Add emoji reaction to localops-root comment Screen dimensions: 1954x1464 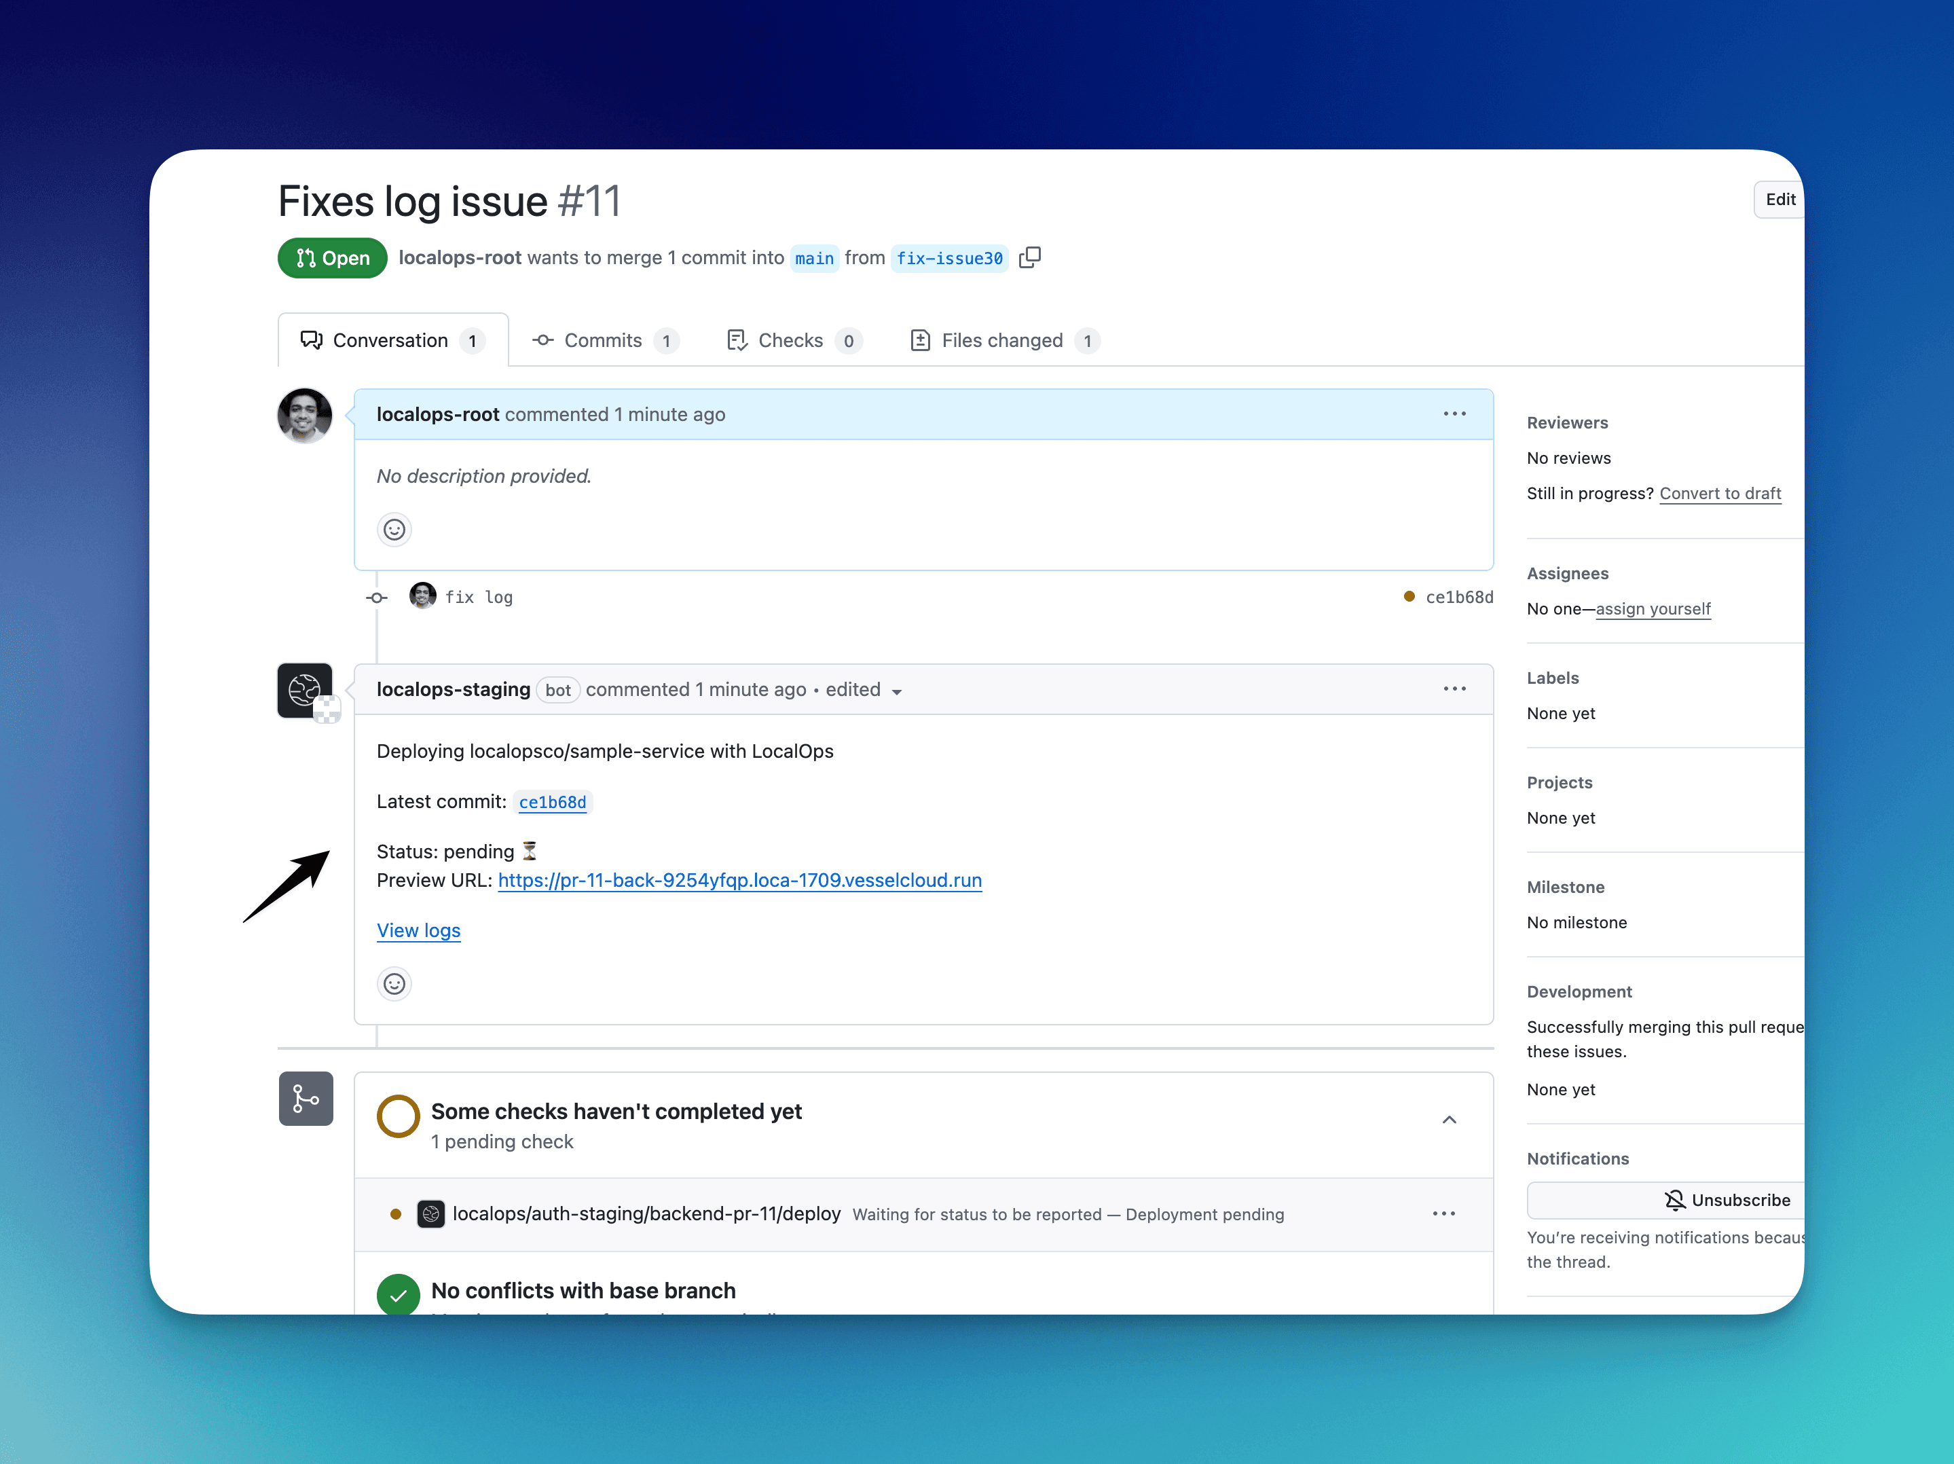(394, 529)
